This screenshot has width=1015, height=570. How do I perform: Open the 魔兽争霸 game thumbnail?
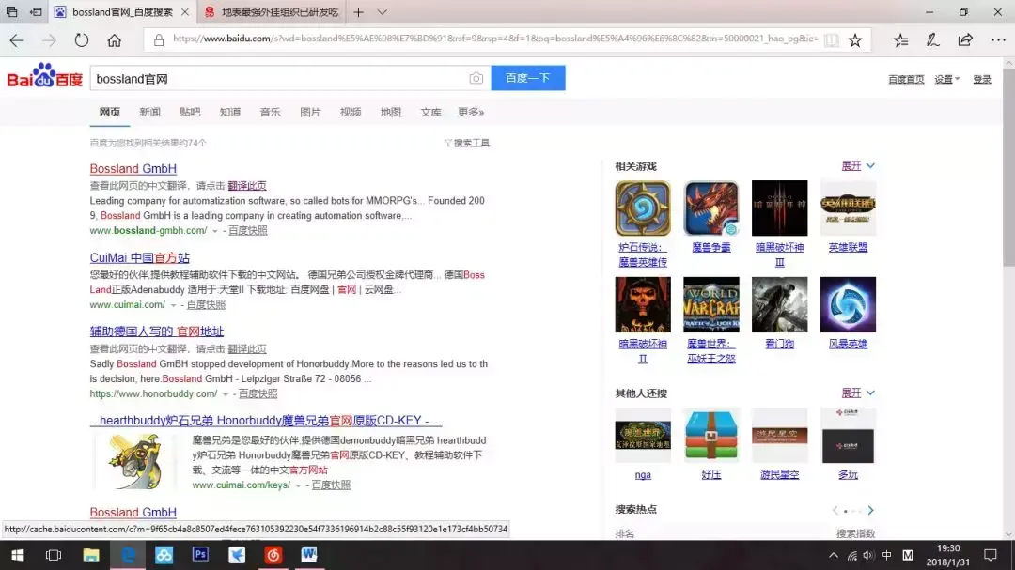710,208
